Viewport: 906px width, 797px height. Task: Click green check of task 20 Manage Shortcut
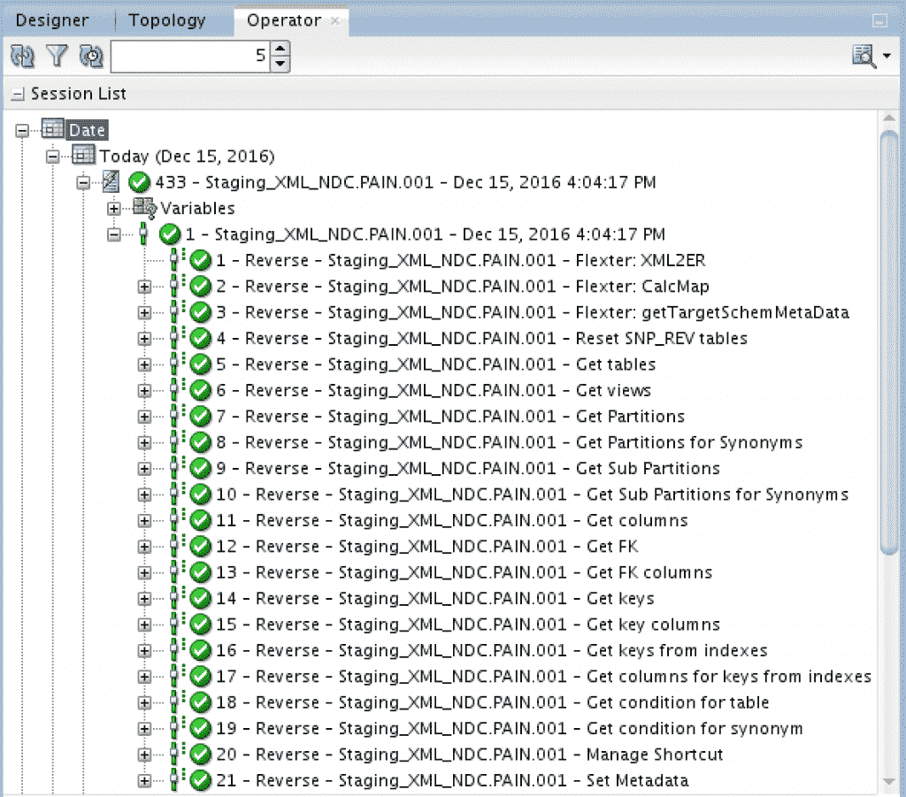(x=201, y=755)
